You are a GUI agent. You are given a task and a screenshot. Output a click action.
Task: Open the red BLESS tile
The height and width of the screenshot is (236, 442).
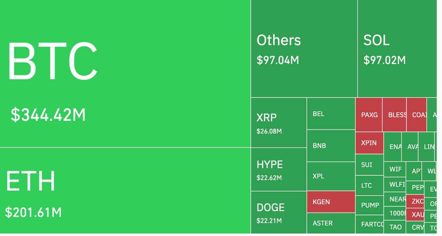[394, 115]
